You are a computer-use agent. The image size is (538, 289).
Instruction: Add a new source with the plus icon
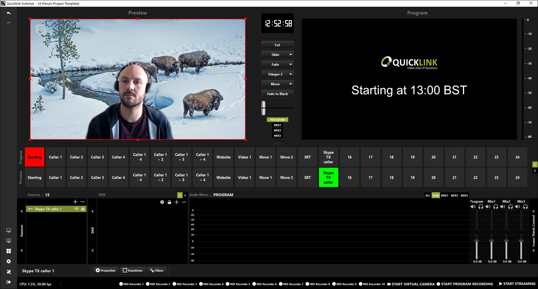(75, 202)
